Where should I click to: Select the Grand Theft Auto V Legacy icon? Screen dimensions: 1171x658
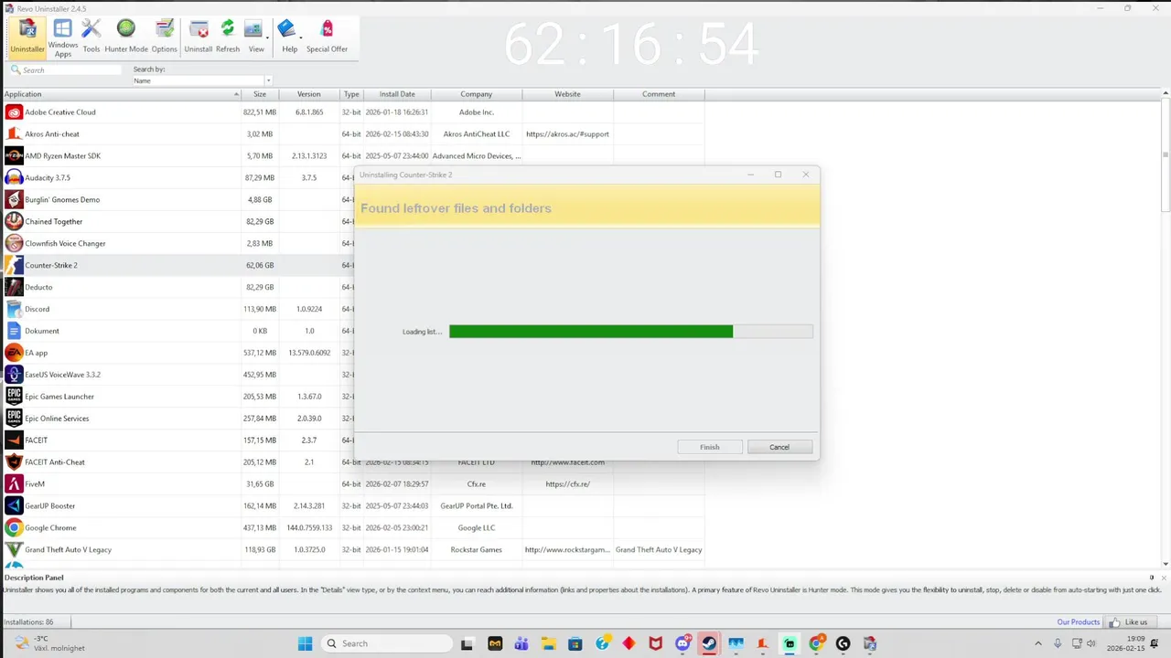tap(14, 550)
